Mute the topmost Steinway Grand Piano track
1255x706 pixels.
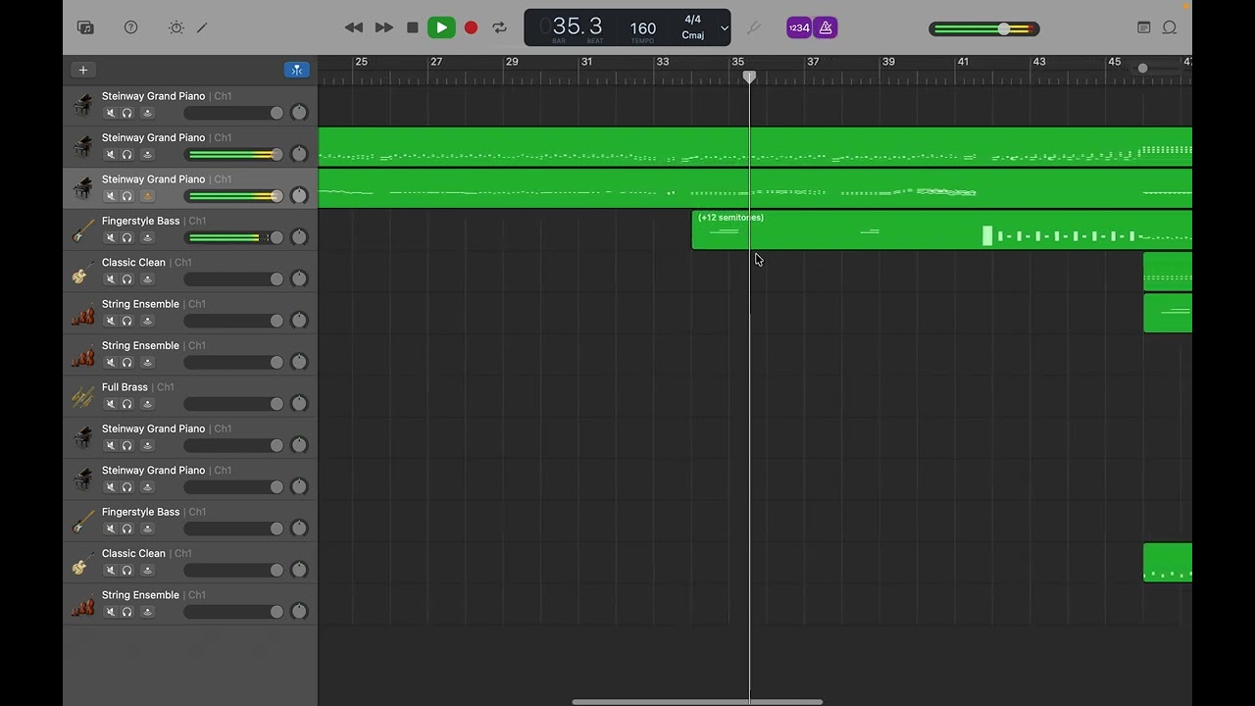tap(111, 113)
